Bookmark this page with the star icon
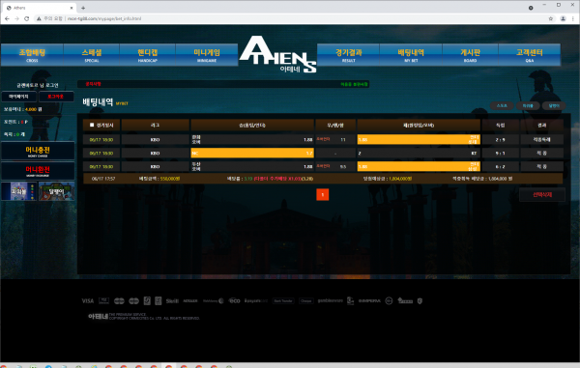Screen dimensions: 580x368 tap(551, 18)
